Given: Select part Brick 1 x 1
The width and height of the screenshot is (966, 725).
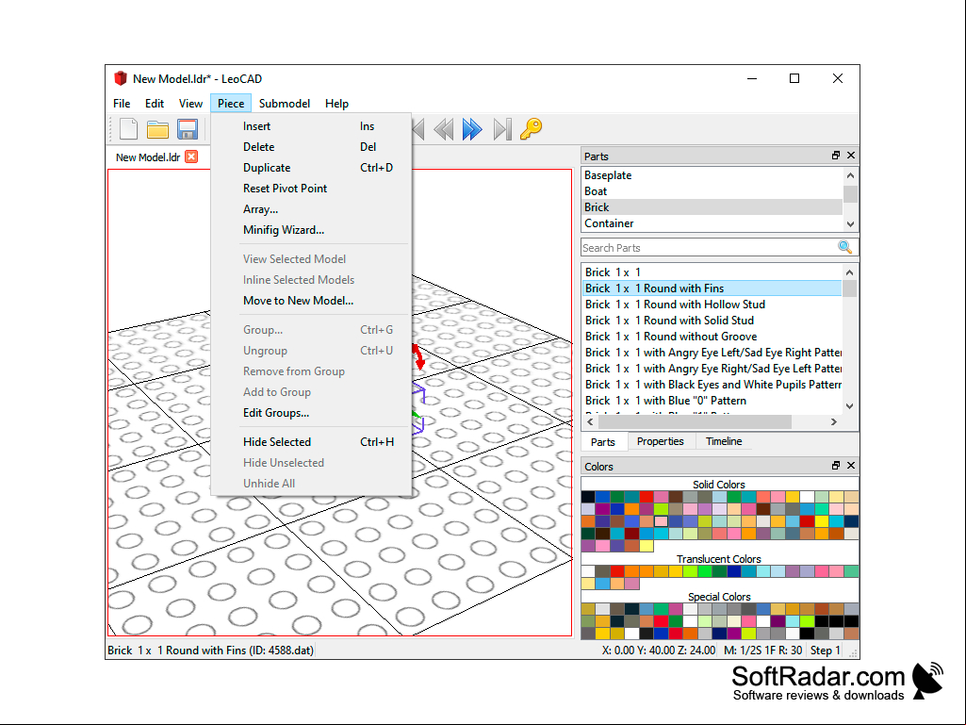Looking at the screenshot, I should tap(712, 272).
